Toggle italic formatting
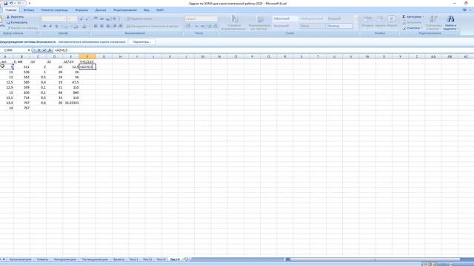Screen dimensions: 474x266 (50, 27)
